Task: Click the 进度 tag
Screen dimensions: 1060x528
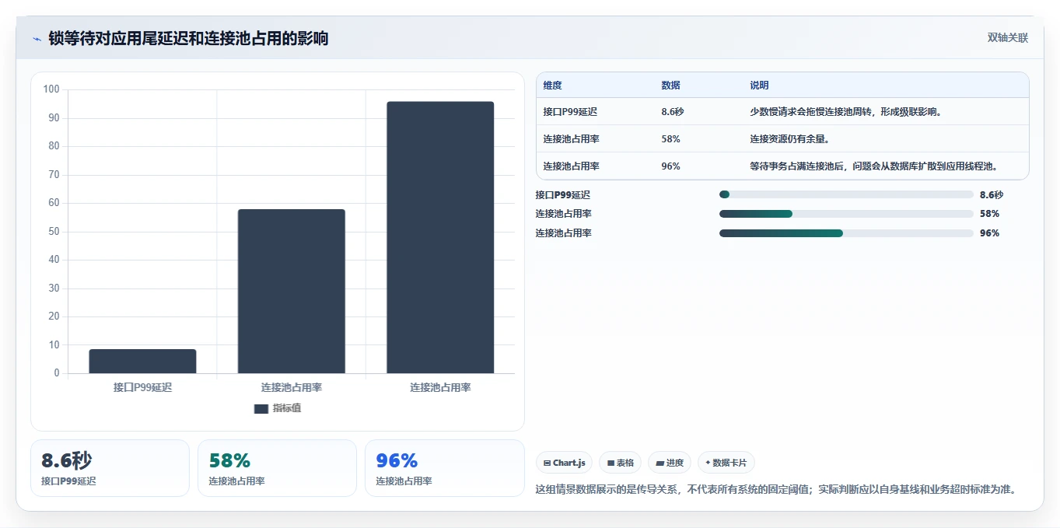Action: [x=669, y=463]
